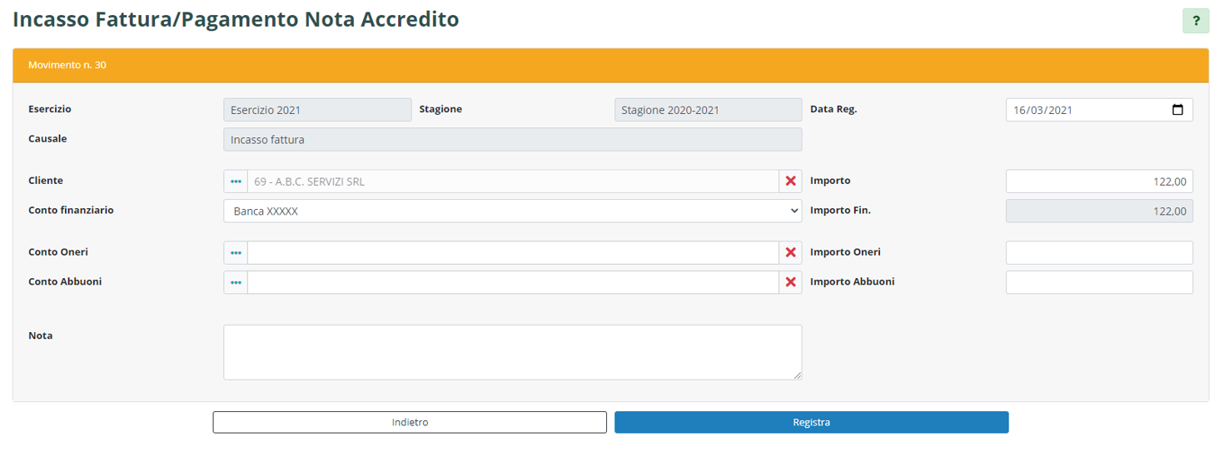Image resolution: width=1219 pixels, height=452 pixels.
Task: Click the Conto Abbuoni text field
Action: pyautogui.click(x=512, y=283)
